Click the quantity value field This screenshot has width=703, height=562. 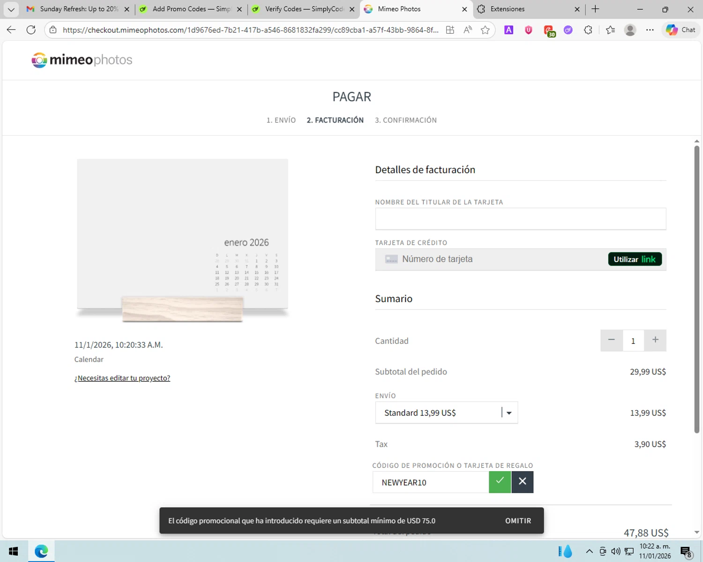pyautogui.click(x=633, y=340)
